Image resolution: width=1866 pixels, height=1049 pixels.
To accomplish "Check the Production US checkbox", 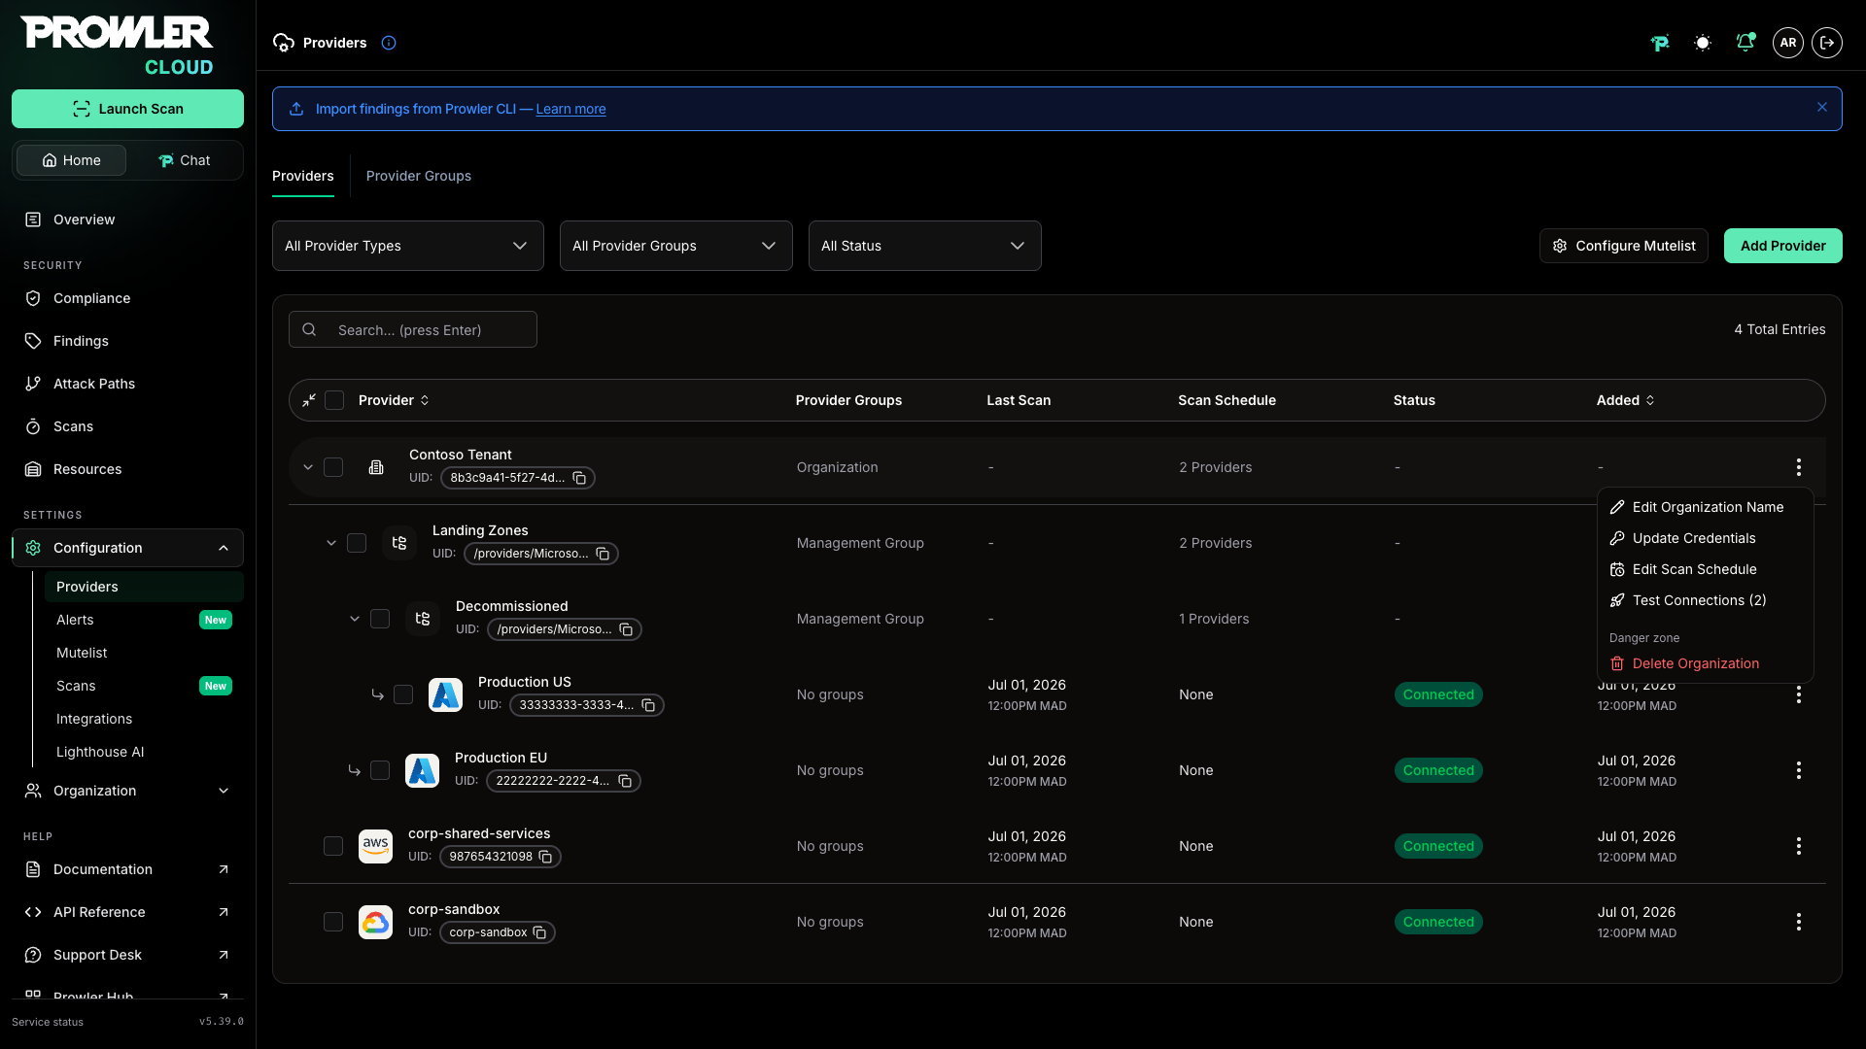I will pyautogui.click(x=403, y=694).
